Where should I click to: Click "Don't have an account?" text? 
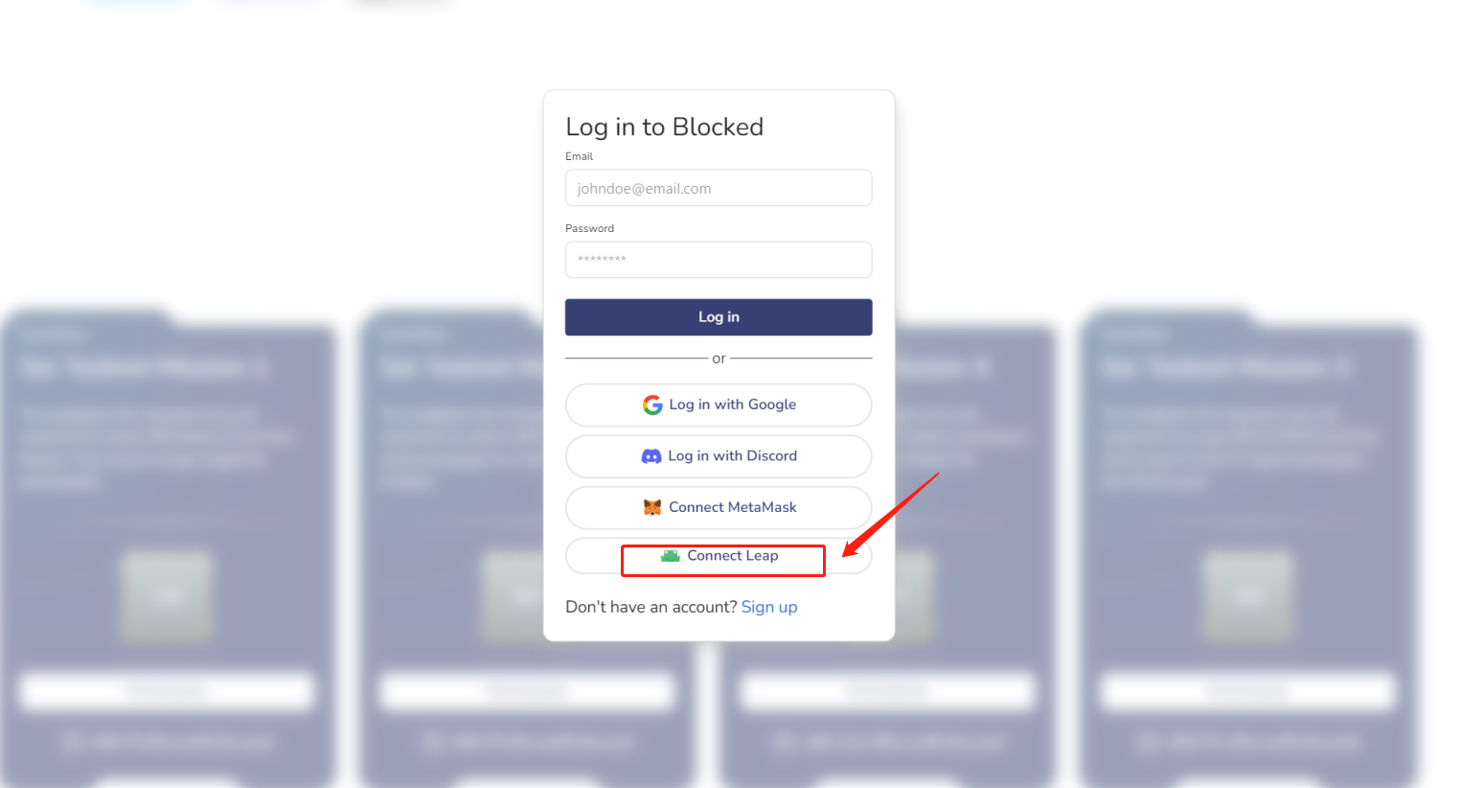click(x=651, y=607)
